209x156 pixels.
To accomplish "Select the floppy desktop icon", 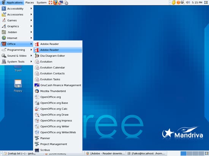I will pyautogui.click(x=18, y=86).
